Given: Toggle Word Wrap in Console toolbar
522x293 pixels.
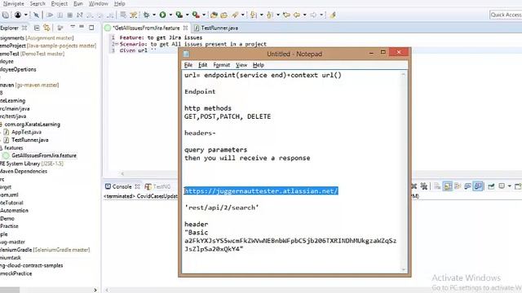Looking at the screenshot, I should [458, 186].
